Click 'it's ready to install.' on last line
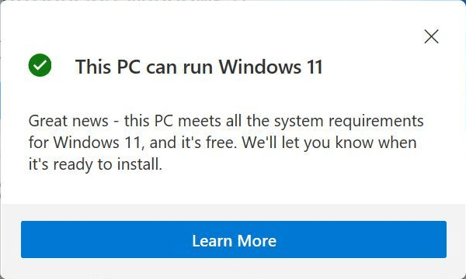Image resolution: width=466 pixels, height=279 pixels. point(96,164)
